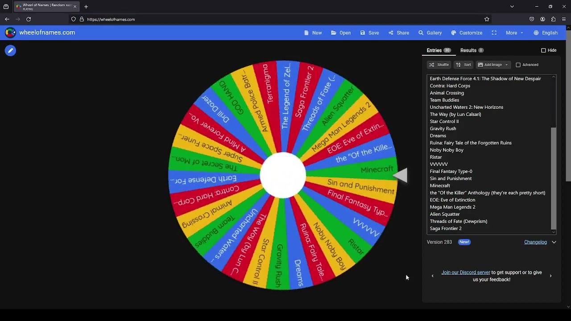Close the Wheel of Names tab
Viewport: 571px width, 321px height.
pos(74,7)
